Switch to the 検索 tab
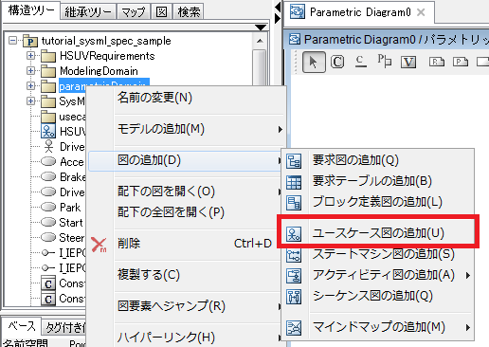The width and height of the screenshot is (489, 347). 189,12
